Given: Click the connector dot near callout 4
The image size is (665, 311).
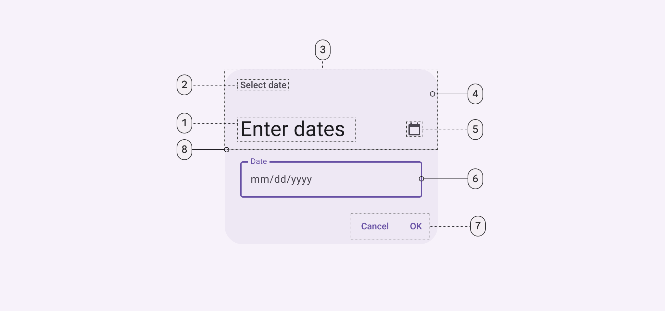Looking at the screenshot, I should pos(432,94).
